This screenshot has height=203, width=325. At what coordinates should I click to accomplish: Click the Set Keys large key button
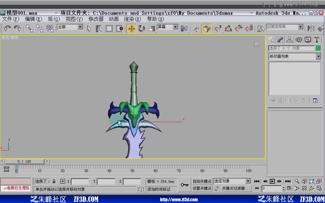[x=184, y=185]
